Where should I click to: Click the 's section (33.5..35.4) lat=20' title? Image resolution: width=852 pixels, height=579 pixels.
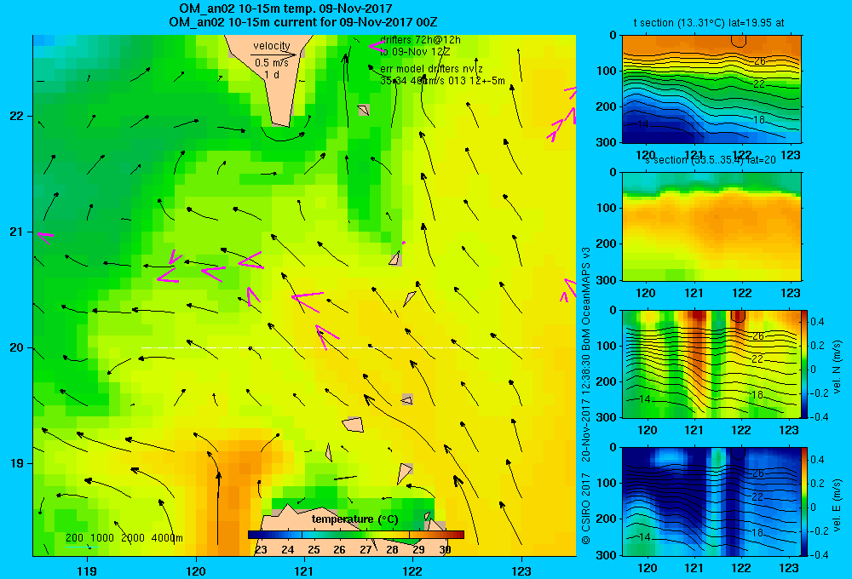tap(711, 160)
